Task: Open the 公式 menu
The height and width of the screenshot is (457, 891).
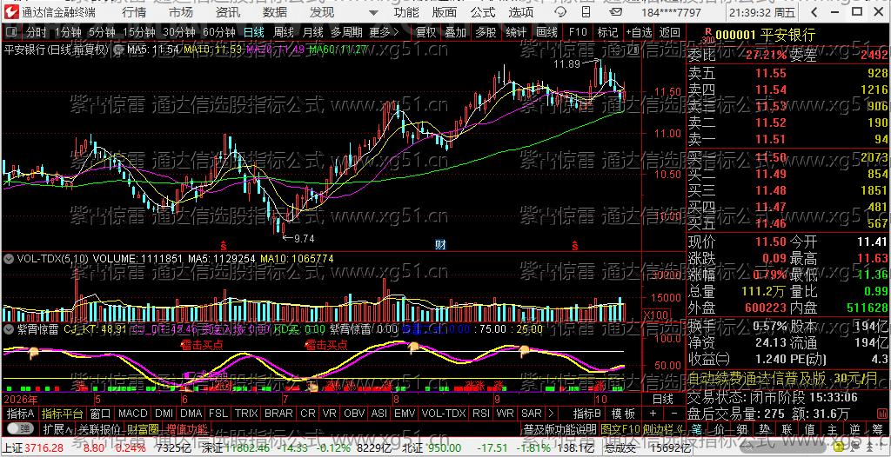Action: pos(482,12)
